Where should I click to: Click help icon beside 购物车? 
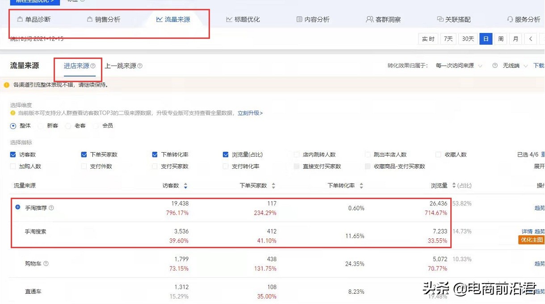pyautogui.click(x=46, y=264)
